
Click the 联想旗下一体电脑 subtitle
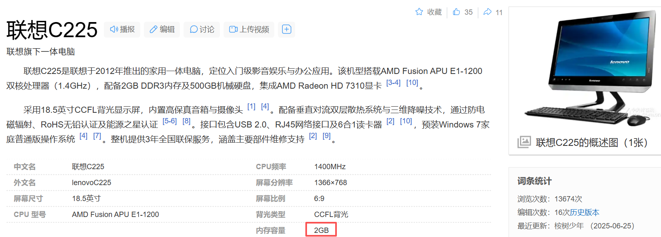pyautogui.click(x=40, y=51)
